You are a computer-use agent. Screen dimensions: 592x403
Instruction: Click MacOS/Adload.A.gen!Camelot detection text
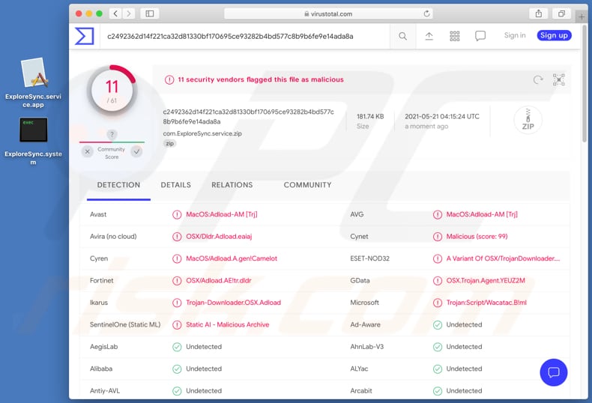click(232, 258)
